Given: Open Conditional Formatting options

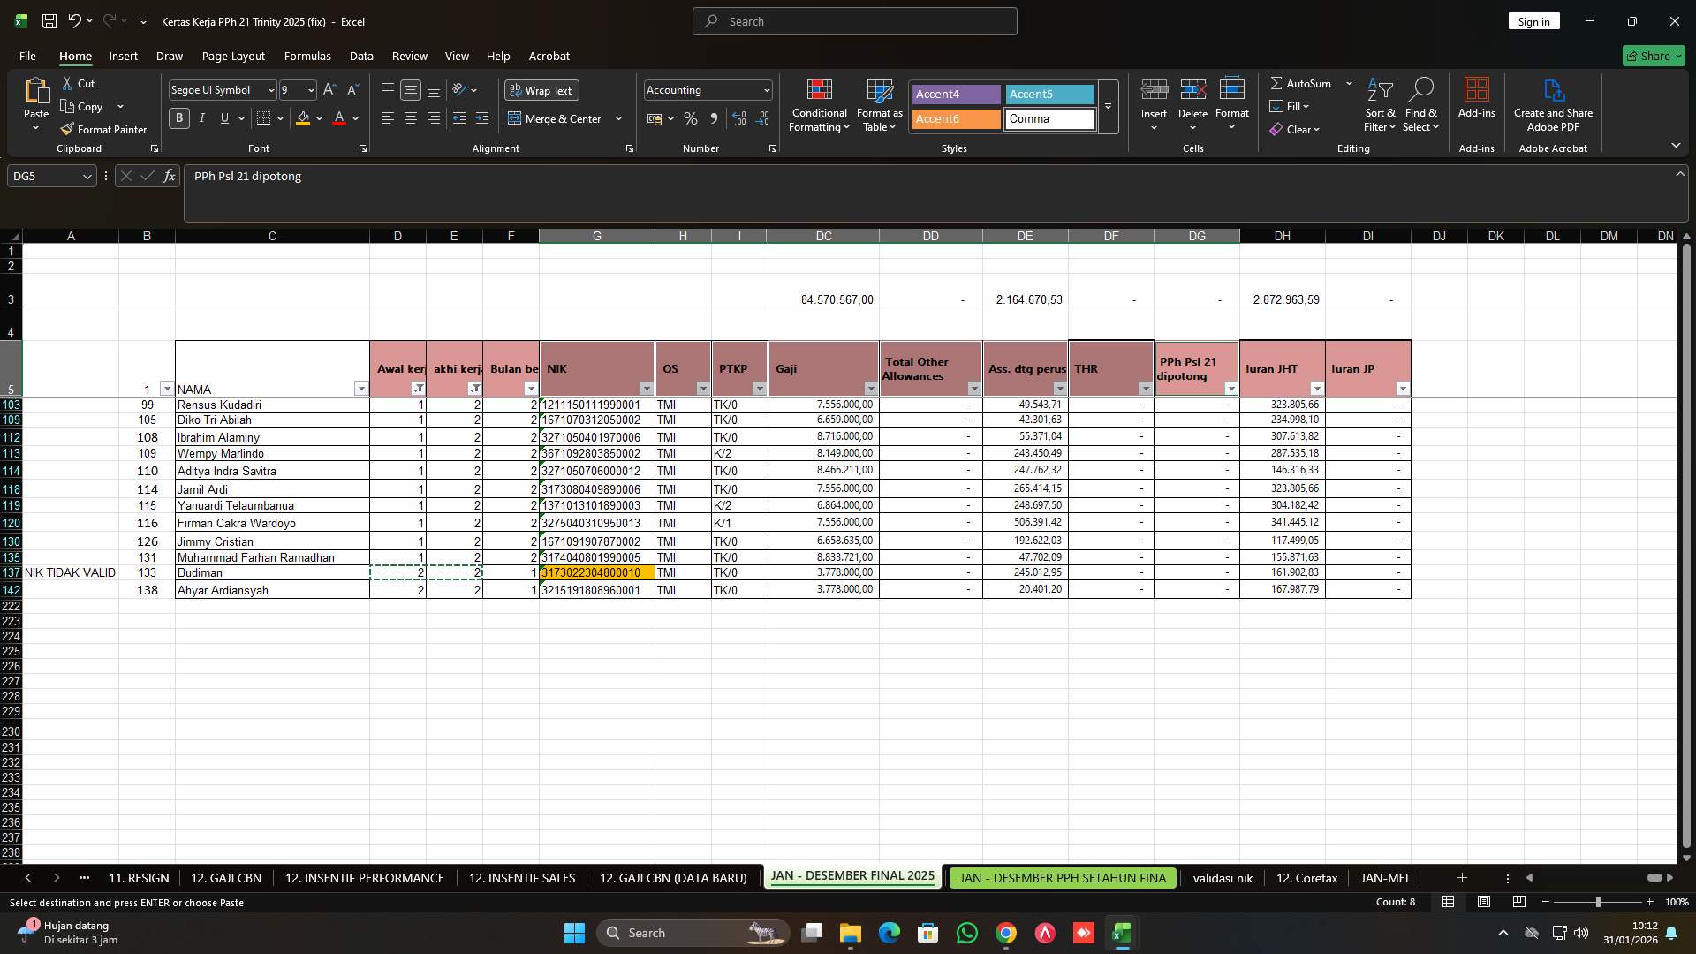Looking at the screenshot, I should click(819, 106).
